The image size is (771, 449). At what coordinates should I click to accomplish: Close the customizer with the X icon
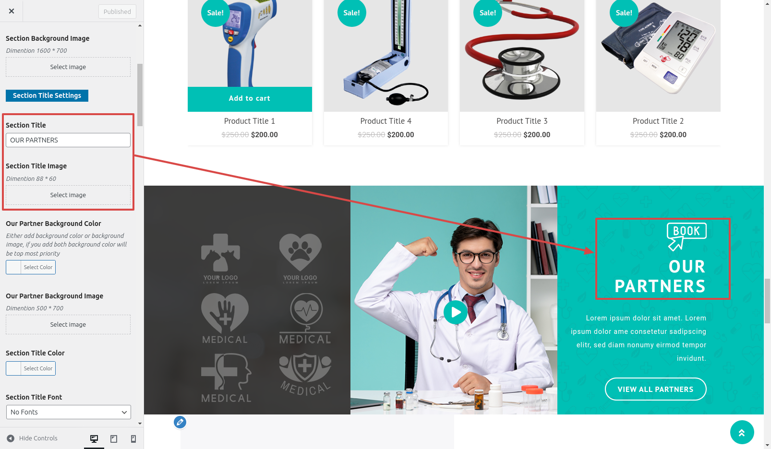tap(12, 11)
